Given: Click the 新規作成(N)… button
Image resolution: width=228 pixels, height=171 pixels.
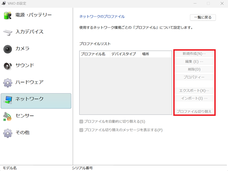Looking at the screenshot, I should pos(194,54).
